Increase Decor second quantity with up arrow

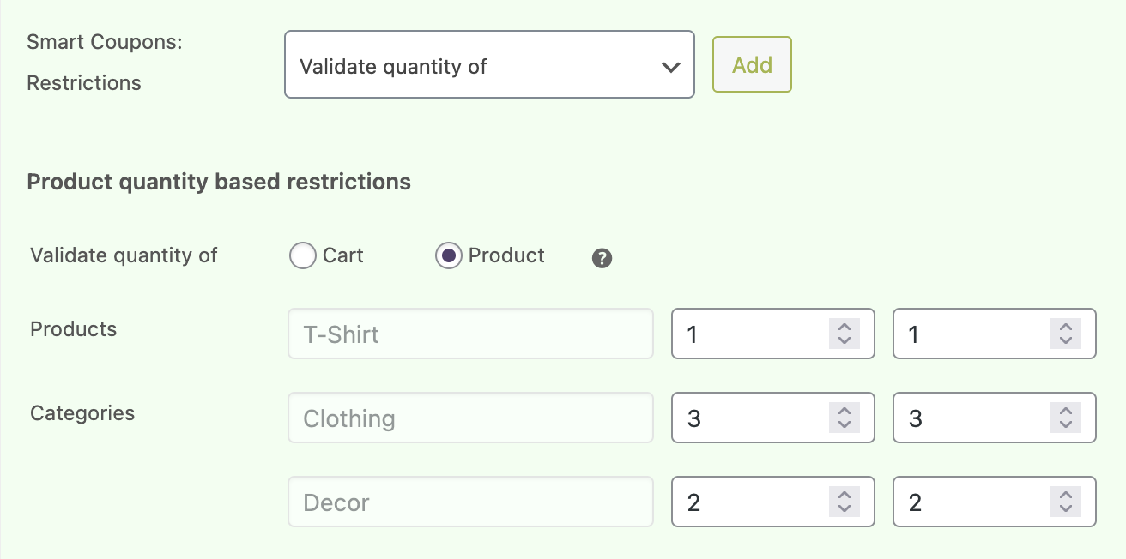[1066, 496]
